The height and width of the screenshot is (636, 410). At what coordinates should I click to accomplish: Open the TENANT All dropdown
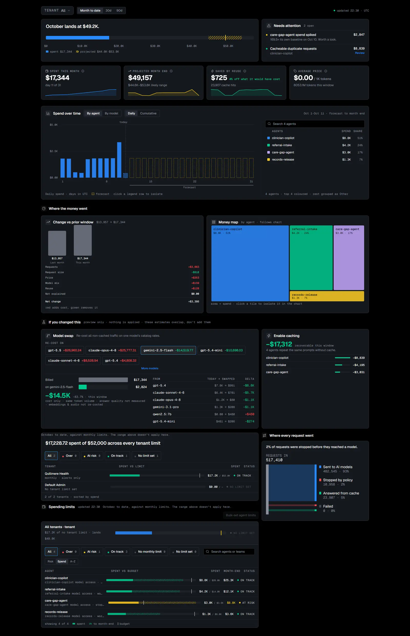click(57, 11)
